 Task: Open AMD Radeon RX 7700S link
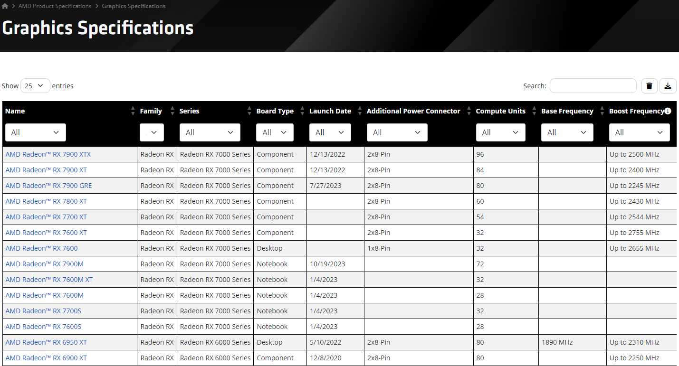click(x=43, y=311)
